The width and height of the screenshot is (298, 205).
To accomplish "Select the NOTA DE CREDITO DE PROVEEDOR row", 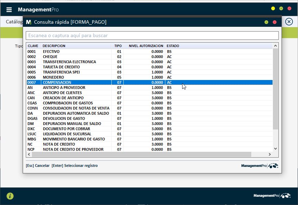I will [73, 149].
